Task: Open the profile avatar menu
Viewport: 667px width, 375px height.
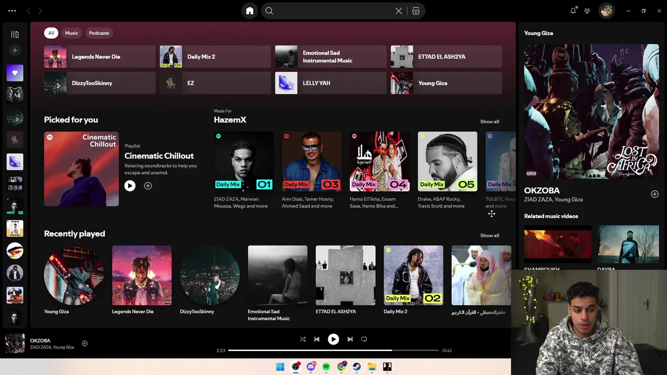Action: [606, 10]
